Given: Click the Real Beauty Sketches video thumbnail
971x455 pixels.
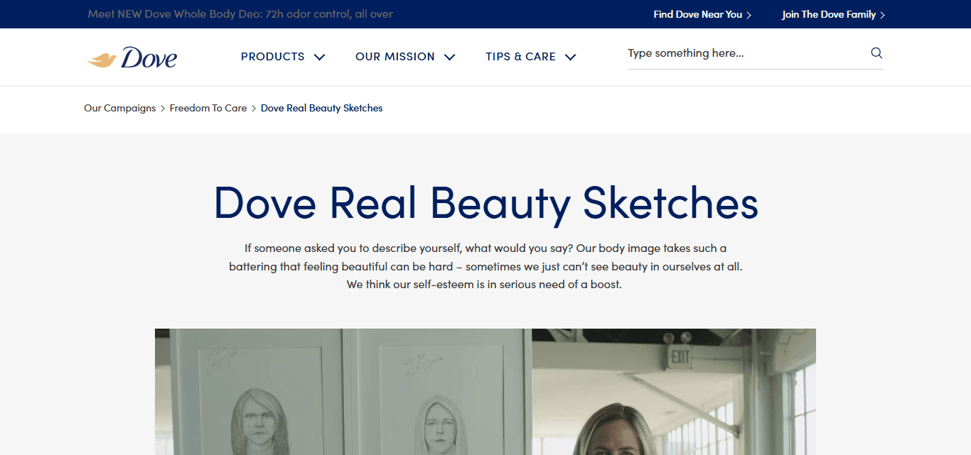Looking at the screenshot, I should [x=485, y=392].
